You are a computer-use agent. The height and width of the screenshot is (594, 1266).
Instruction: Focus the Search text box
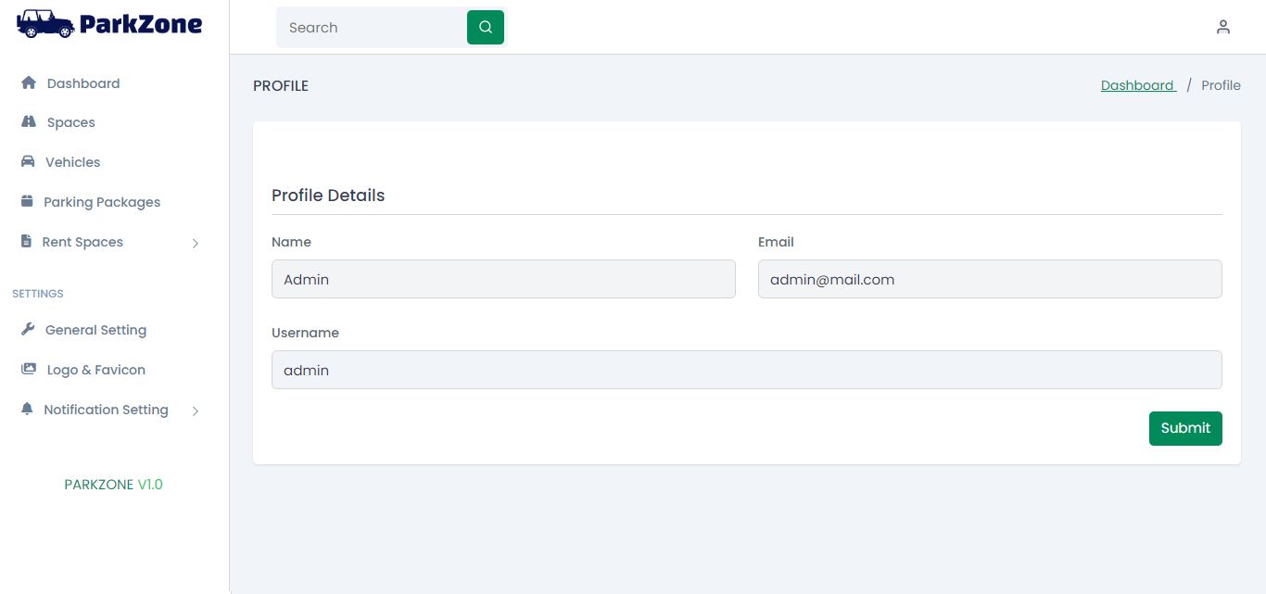(x=373, y=28)
